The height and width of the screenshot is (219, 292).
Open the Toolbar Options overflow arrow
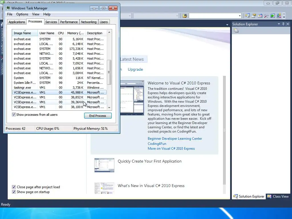pyautogui.click(x=284, y=16)
